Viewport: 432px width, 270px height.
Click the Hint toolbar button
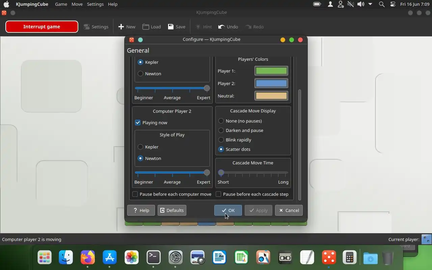[x=204, y=27]
